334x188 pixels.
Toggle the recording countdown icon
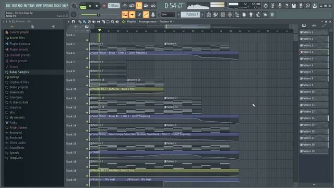[x=139, y=6]
